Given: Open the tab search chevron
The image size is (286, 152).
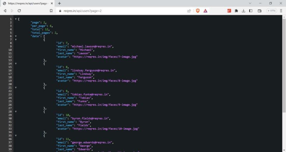Looking at the screenshot, I should (x=250, y=3).
